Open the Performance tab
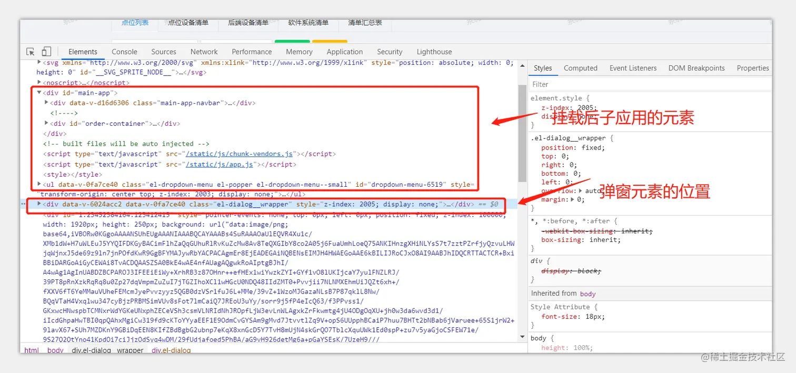 tap(252, 52)
